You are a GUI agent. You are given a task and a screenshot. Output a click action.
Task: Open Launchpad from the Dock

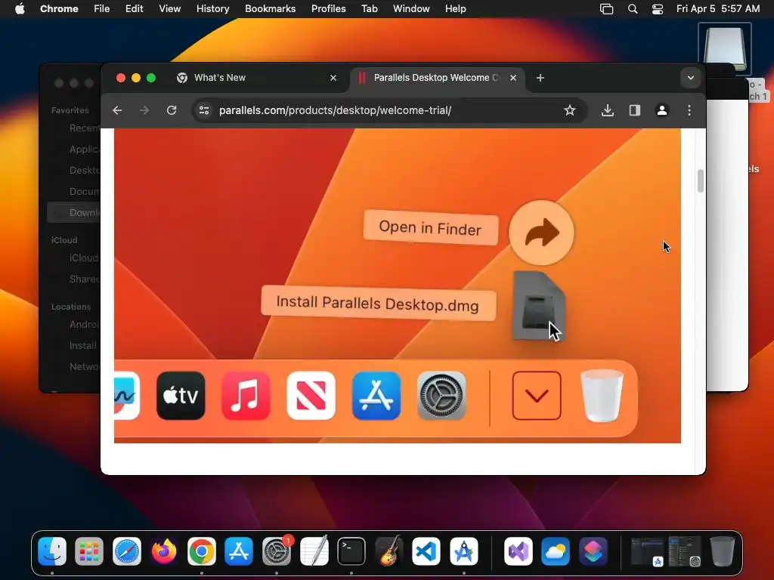click(x=89, y=551)
